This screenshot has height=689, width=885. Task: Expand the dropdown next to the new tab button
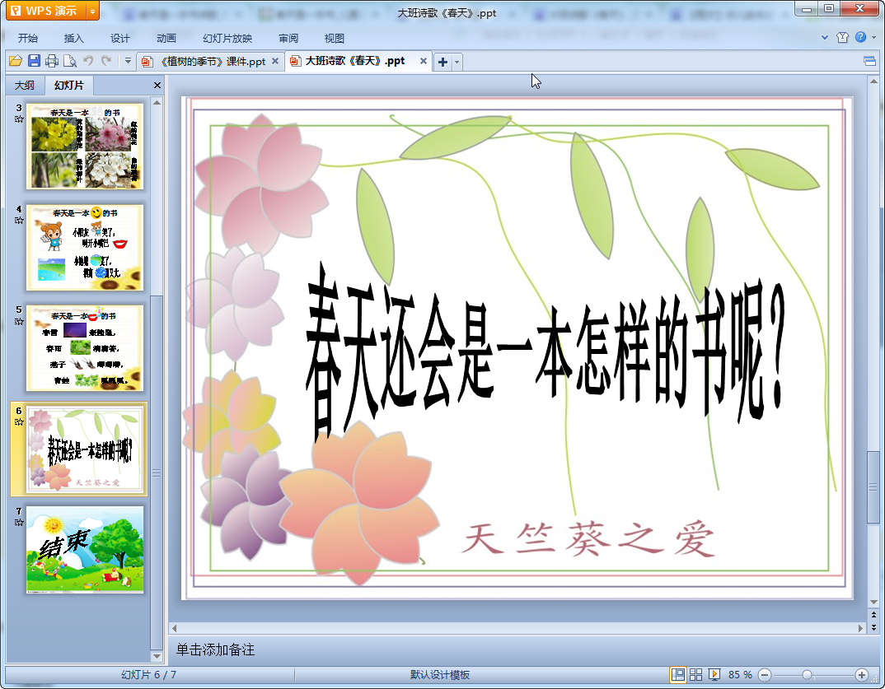(x=457, y=62)
